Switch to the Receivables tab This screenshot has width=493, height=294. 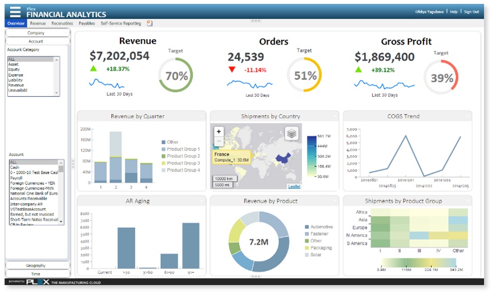point(62,23)
